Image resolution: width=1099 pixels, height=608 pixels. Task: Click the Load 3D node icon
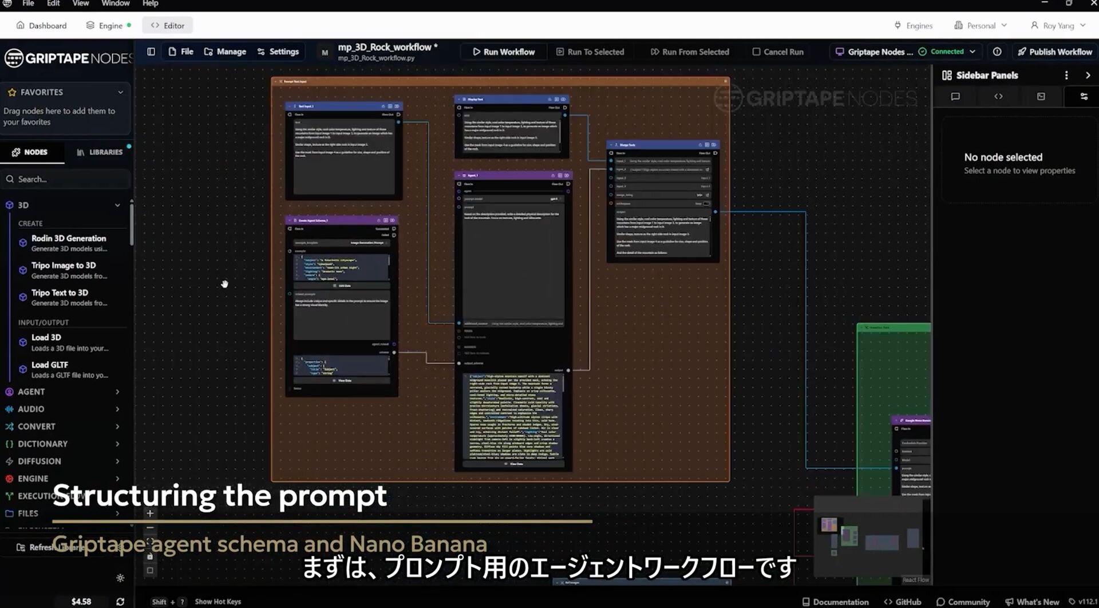coord(23,342)
